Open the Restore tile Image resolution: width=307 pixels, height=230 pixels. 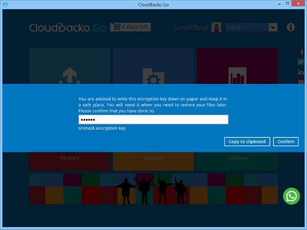[69, 161]
